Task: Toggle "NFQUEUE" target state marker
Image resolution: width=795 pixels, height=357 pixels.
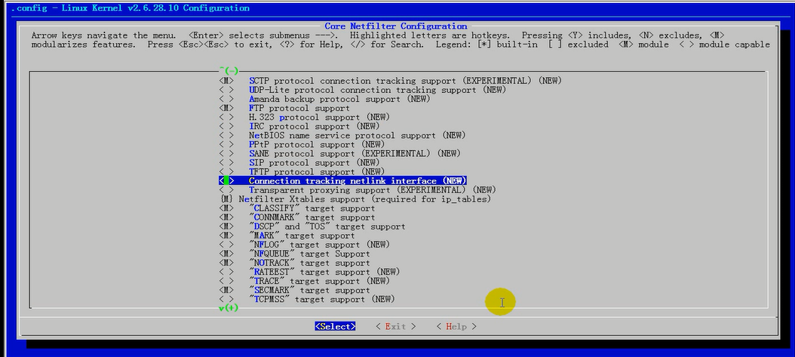Action: 226,254
